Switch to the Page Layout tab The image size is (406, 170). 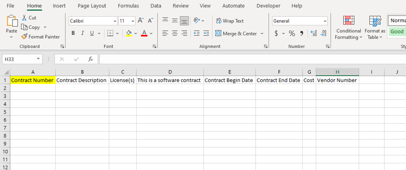pos(92,6)
